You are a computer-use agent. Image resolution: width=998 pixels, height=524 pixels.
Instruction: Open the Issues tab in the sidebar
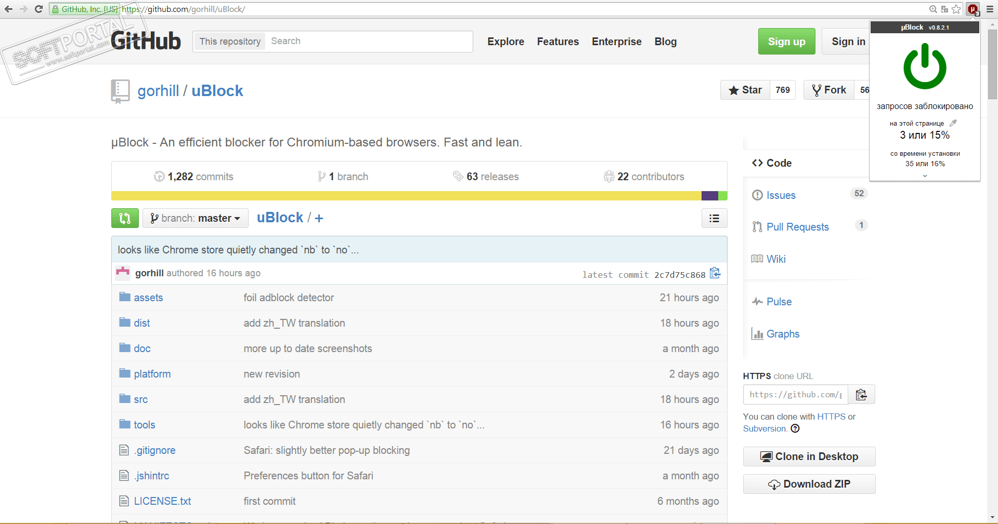coord(774,195)
